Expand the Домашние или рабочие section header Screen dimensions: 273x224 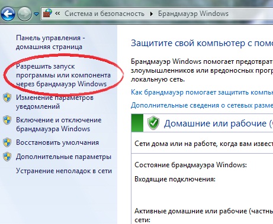(x=202, y=123)
